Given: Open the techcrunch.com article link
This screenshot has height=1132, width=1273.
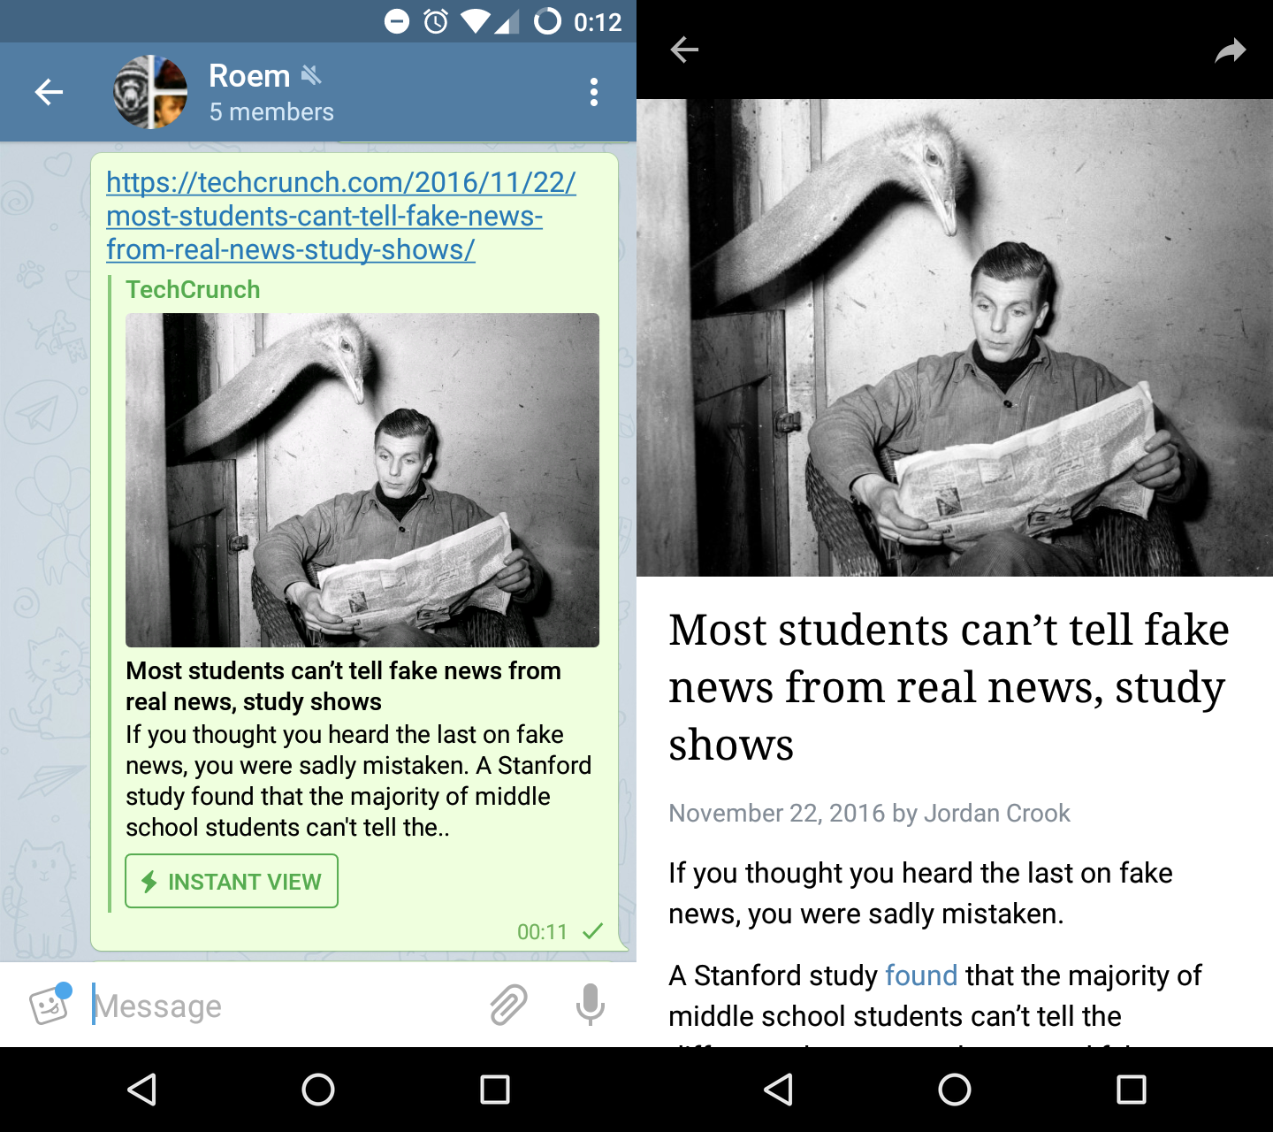Looking at the screenshot, I should tap(341, 216).
